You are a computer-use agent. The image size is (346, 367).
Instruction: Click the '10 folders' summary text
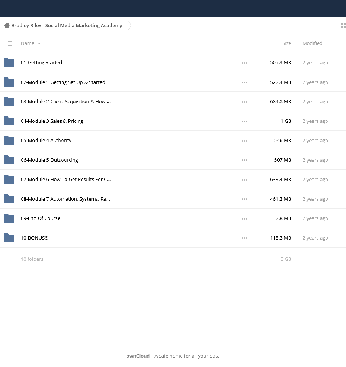(32, 259)
